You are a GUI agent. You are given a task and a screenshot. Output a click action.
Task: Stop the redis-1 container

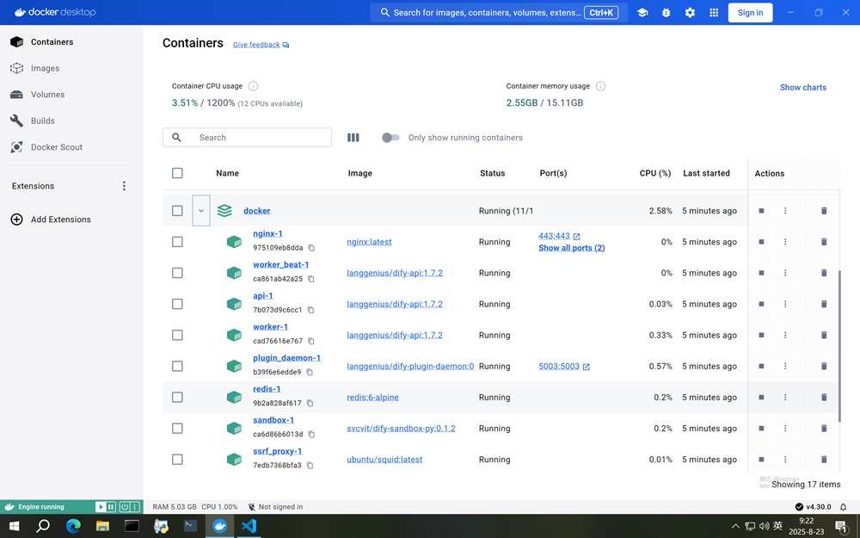761,397
